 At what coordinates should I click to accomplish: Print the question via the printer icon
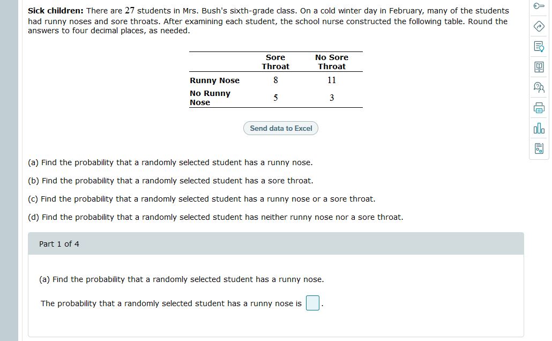point(539,108)
